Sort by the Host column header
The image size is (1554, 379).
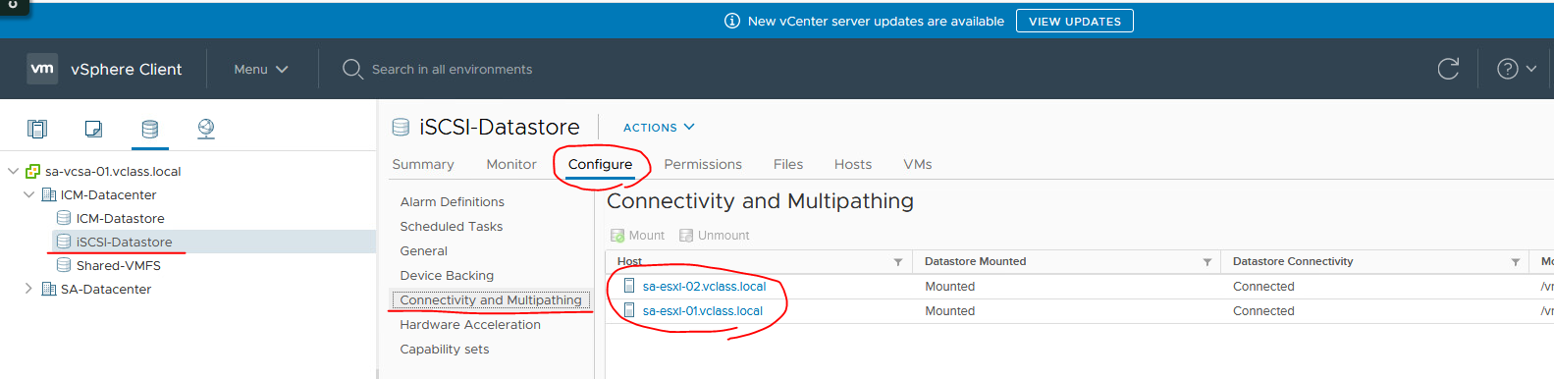(629, 262)
